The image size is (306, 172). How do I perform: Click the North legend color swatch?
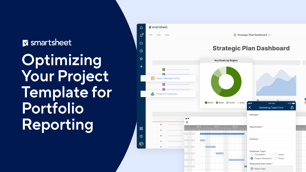point(206,103)
